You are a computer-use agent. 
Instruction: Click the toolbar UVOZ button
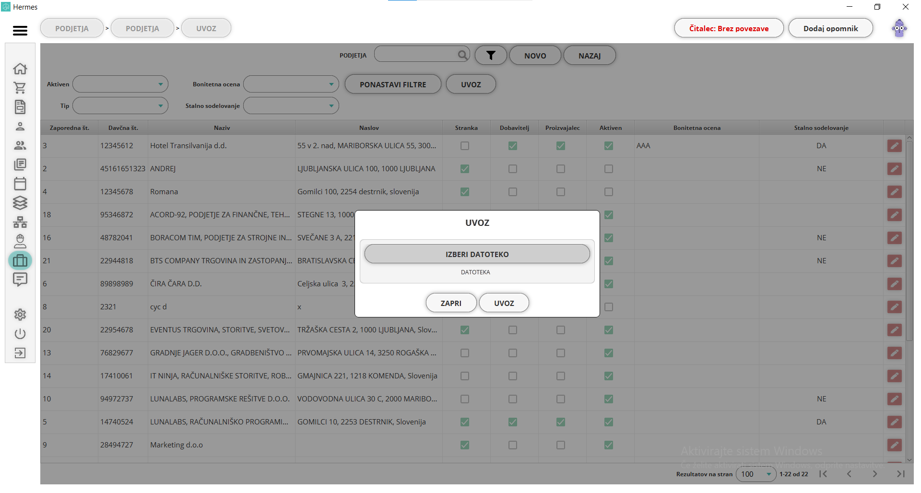coord(471,84)
